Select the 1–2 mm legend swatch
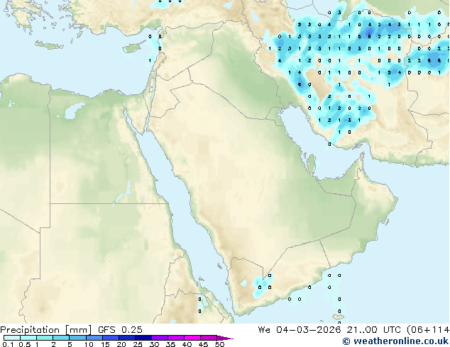 pyautogui.click(x=45, y=338)
